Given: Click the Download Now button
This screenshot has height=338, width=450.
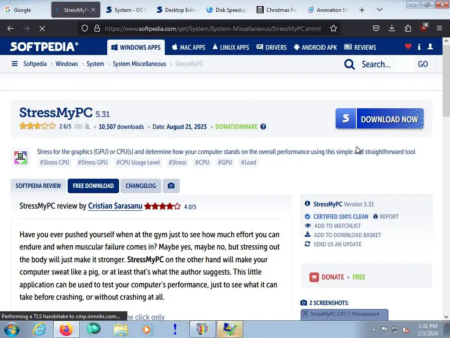Looking at the screenshot, I should click(379, 119).
